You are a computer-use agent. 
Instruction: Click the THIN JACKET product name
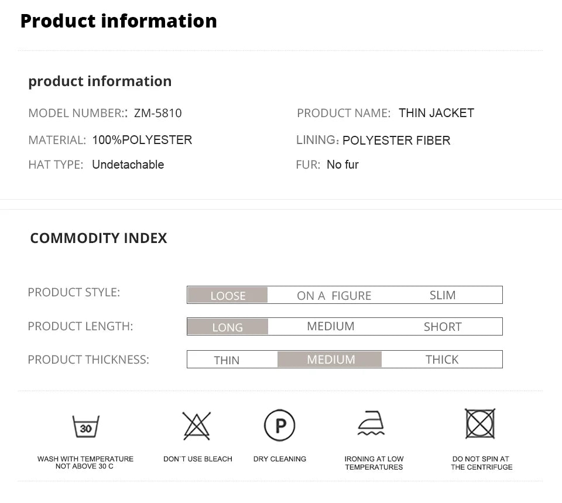click(x=436, y=113)
